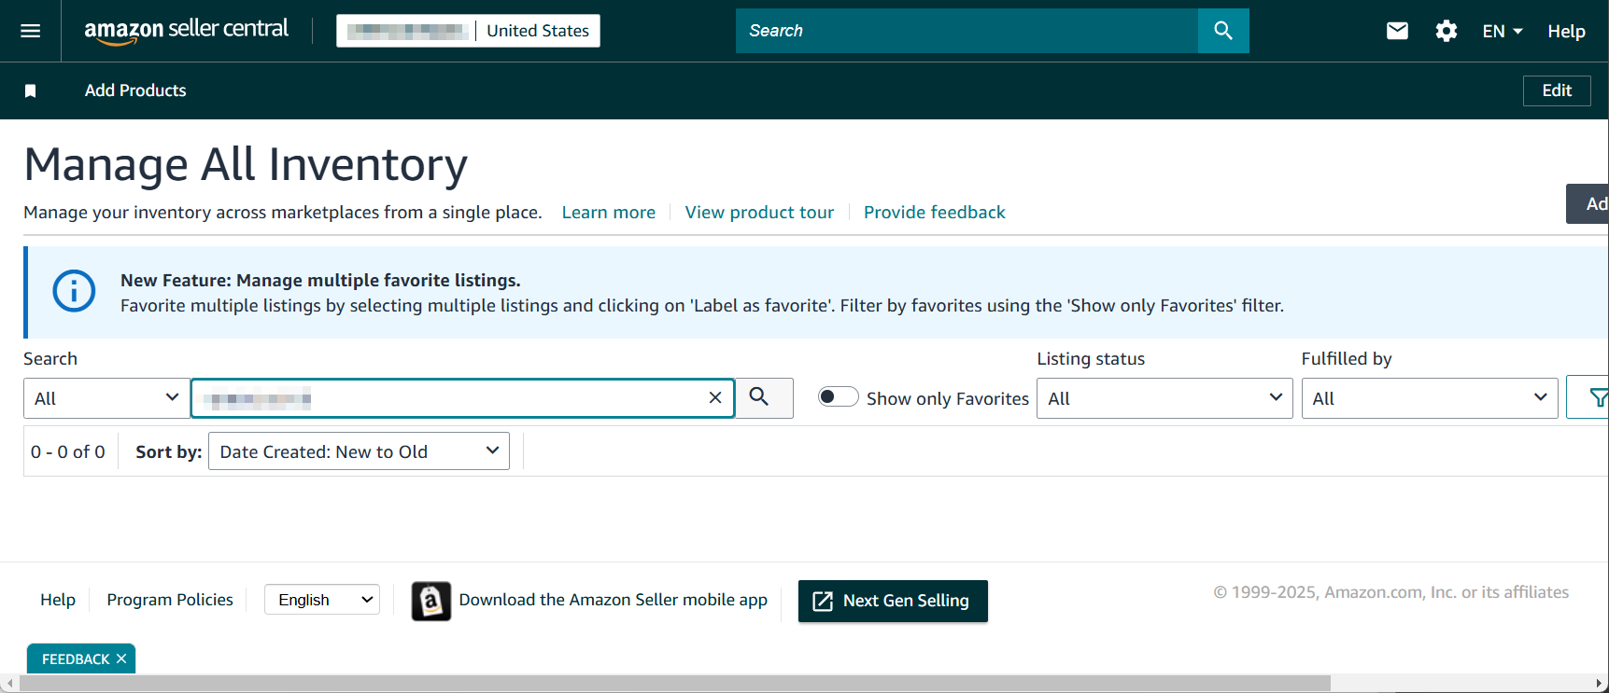Screen dimensions: 1609x693
Task: Focus the top Search field
Action: pyautogui.click(x=967, y=31)
